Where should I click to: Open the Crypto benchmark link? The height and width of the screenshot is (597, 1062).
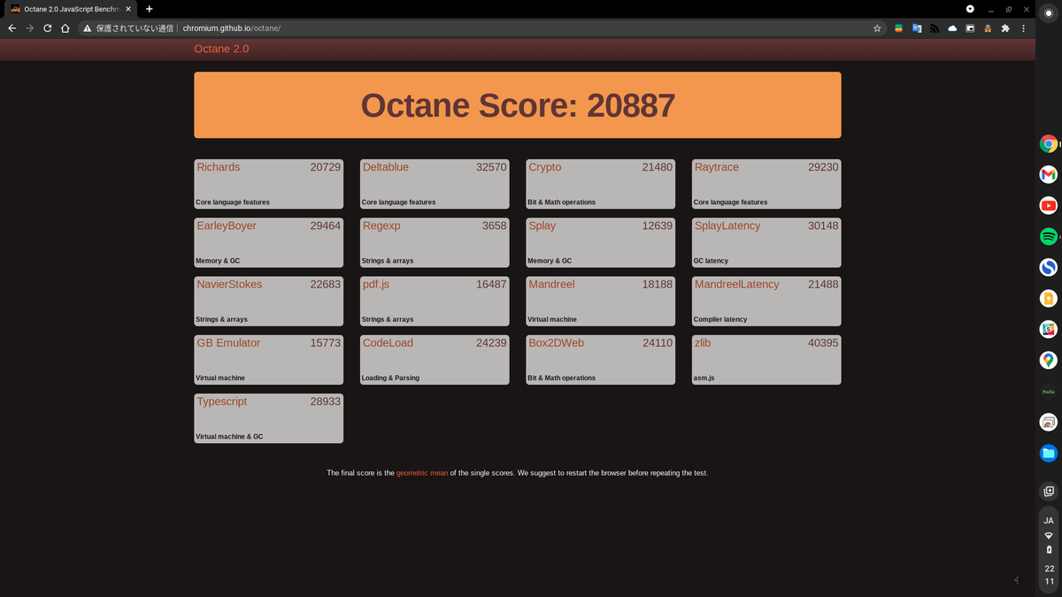click(x=545, y=167)
